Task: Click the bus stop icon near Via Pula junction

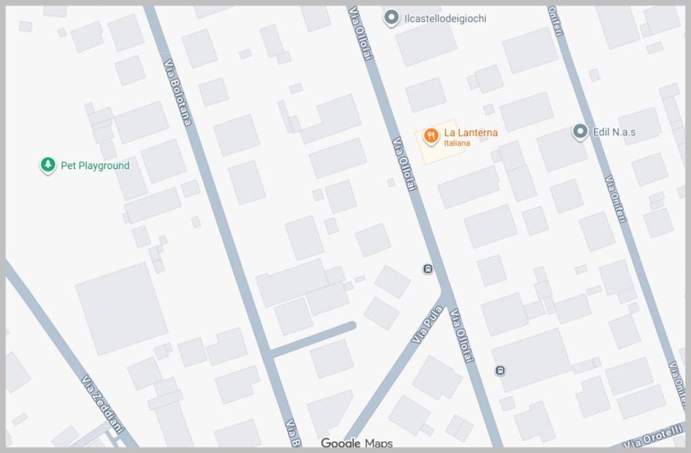Action: (427, 268)
